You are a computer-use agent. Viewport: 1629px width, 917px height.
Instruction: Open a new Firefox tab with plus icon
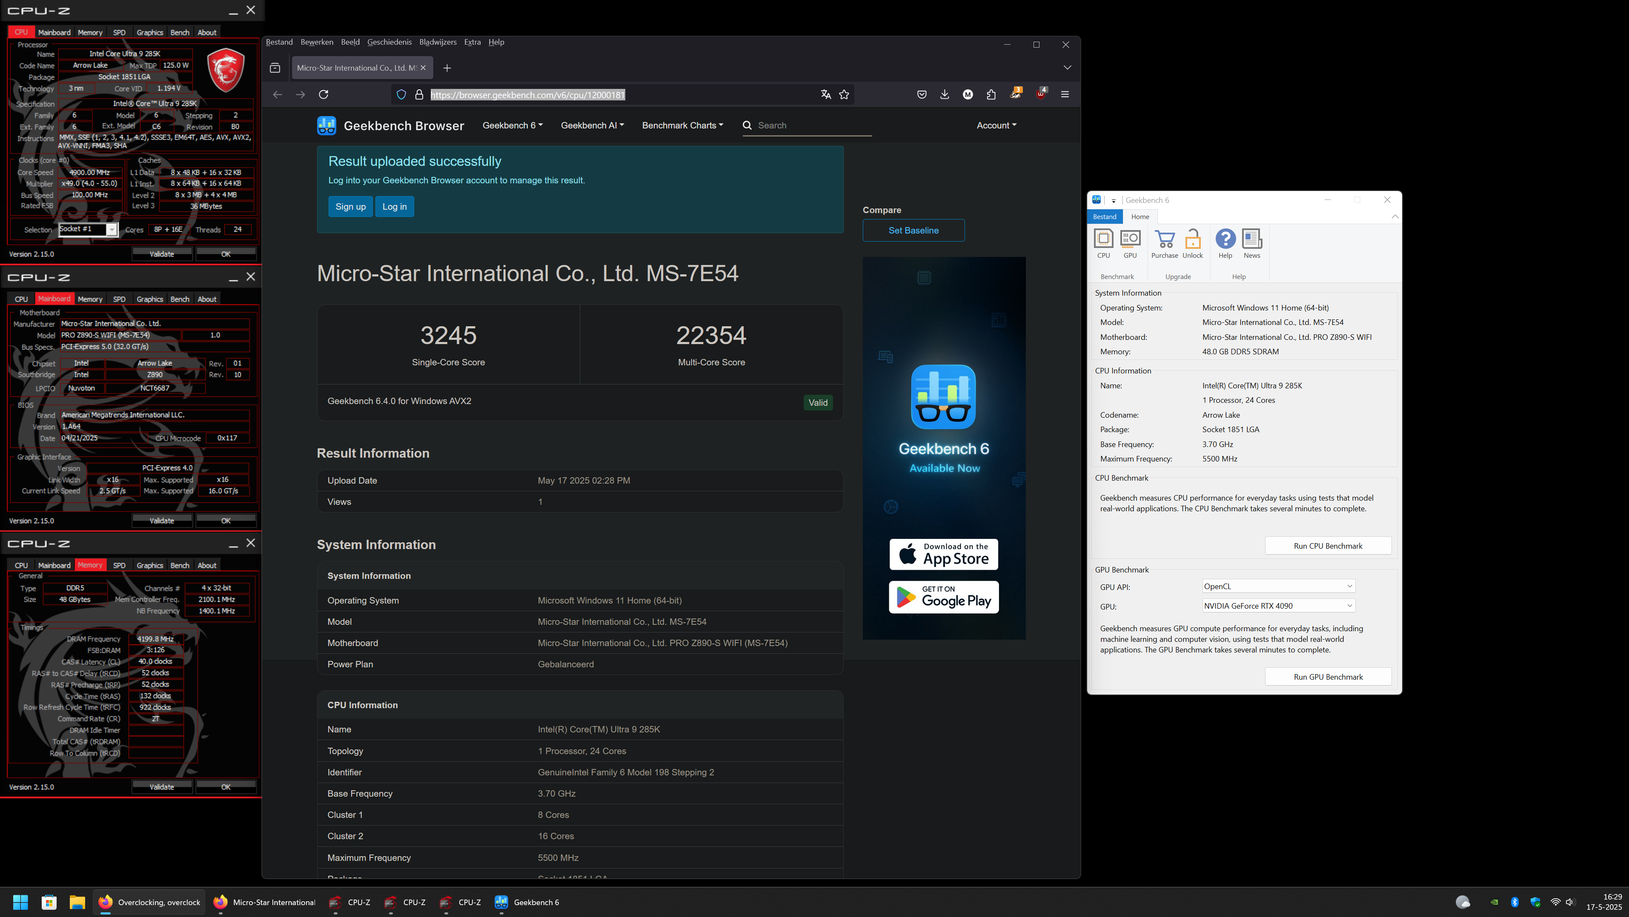point(447,68)
